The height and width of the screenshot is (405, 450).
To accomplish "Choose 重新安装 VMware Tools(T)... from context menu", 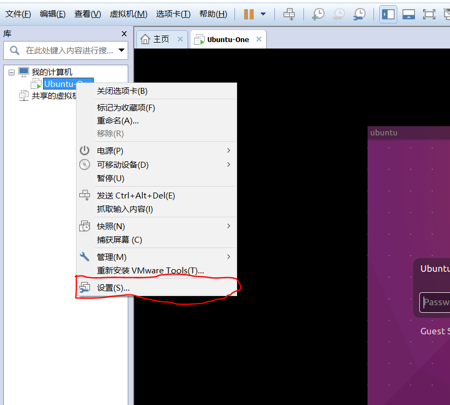I will 157,271.
